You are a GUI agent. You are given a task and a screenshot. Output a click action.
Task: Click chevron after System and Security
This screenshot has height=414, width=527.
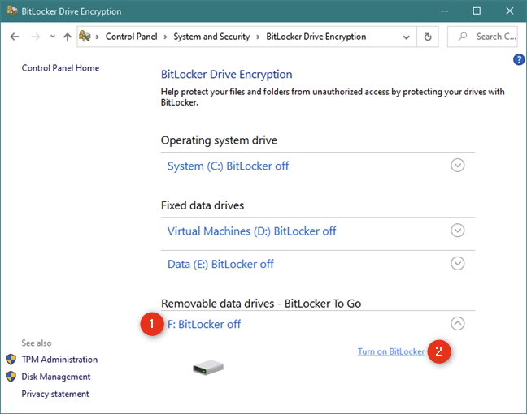pyautogui.click(x=258, y=37)
